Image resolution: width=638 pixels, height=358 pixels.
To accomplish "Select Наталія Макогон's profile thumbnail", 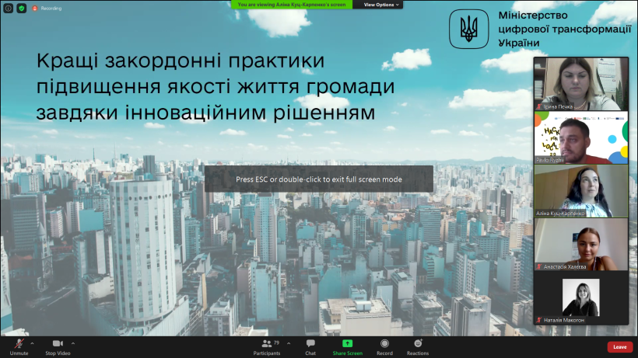I will (580, 298).
